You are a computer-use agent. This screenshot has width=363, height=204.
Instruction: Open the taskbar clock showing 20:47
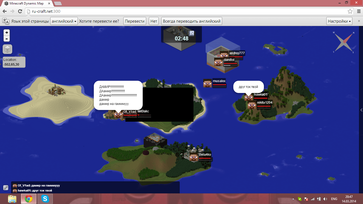point(349,199)
